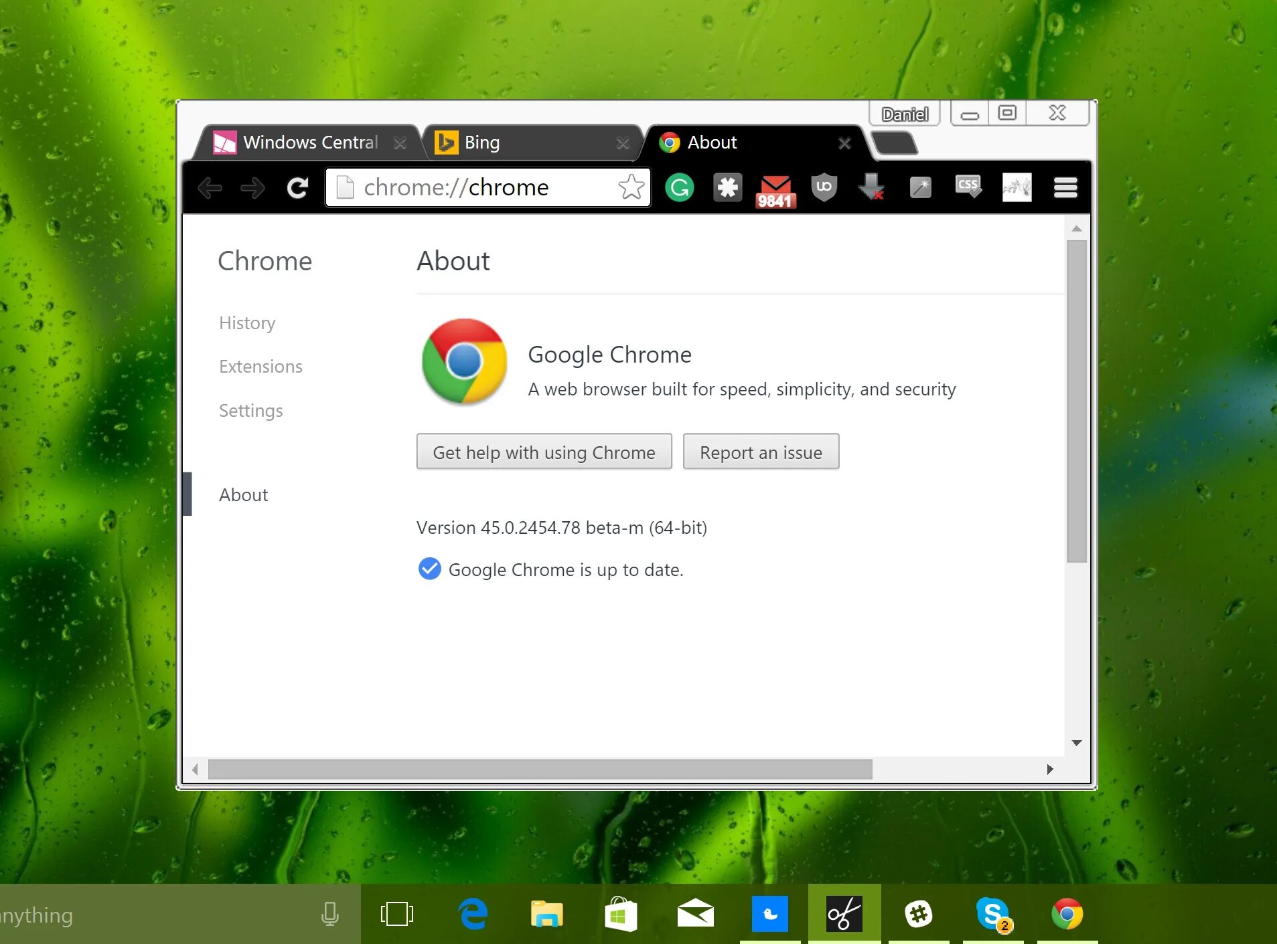Open Settings from the sidebar

pos(251,411)
